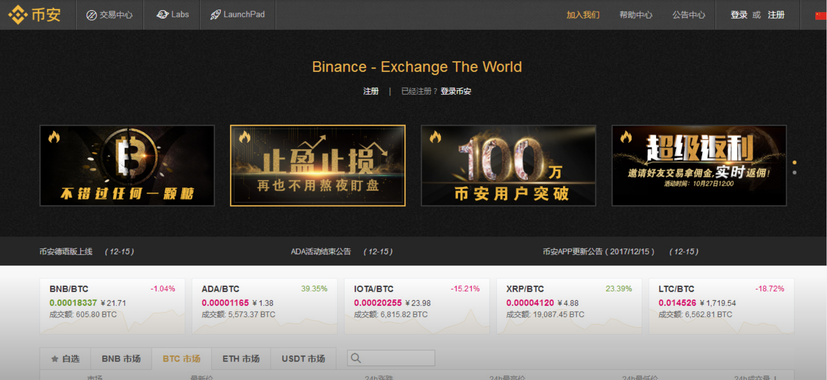Click the circular icon beside 交易中心
The image size is (827, 380).
[x=91, y=15]
